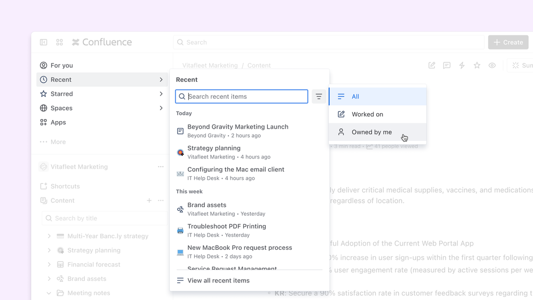
Task: Open the Vitafleet Marketing space
Action: coord(79,167)
